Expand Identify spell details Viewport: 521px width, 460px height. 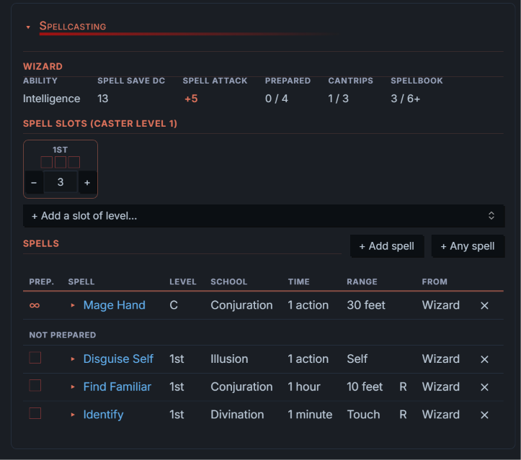(x=73, y=415)
